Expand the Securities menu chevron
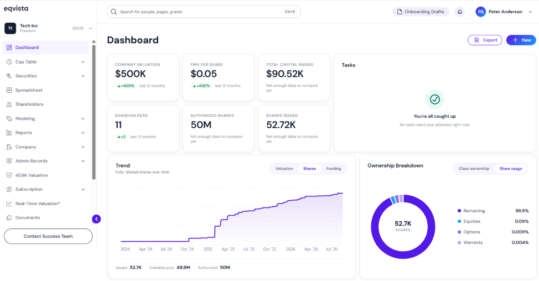Image resolution: width=539 pixels, height=281 pixels. point(83,76)
